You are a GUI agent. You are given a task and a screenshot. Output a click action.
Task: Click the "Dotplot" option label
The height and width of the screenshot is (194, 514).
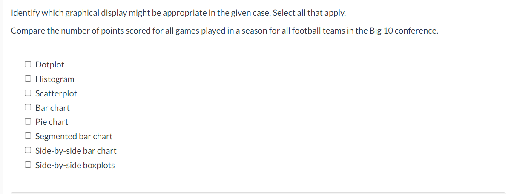50,65
